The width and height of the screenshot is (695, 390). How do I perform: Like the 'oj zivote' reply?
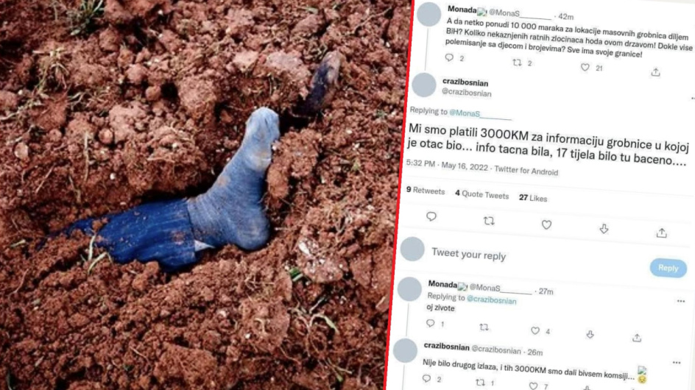(x=535, y=330)
